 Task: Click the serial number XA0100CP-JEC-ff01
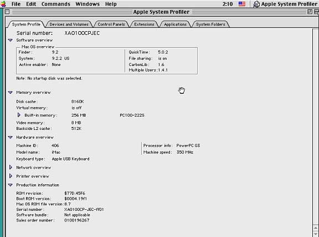84,209
